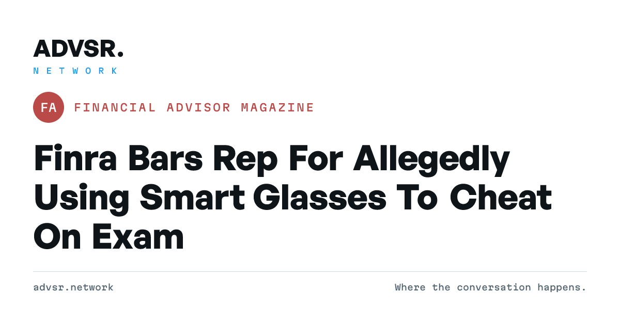The width and height of the screenshot is (620, 325).
Task: Click the word Exam in headline
Action: (x=138, y=238)
